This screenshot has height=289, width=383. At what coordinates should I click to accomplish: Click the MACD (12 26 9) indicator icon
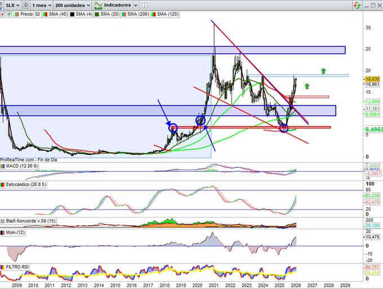3,166
